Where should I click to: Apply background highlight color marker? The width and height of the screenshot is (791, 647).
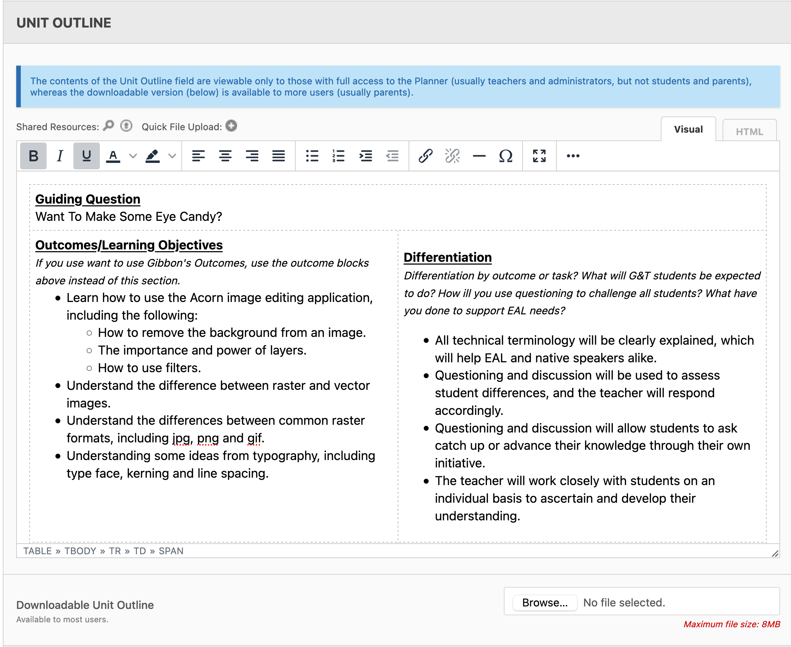coord(152,156)
